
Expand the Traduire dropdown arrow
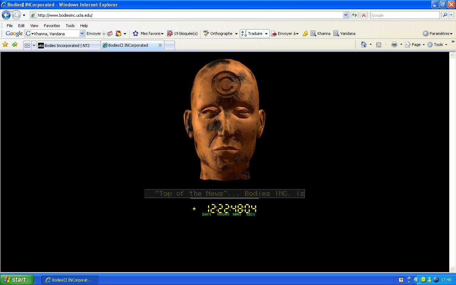point(266,34)
